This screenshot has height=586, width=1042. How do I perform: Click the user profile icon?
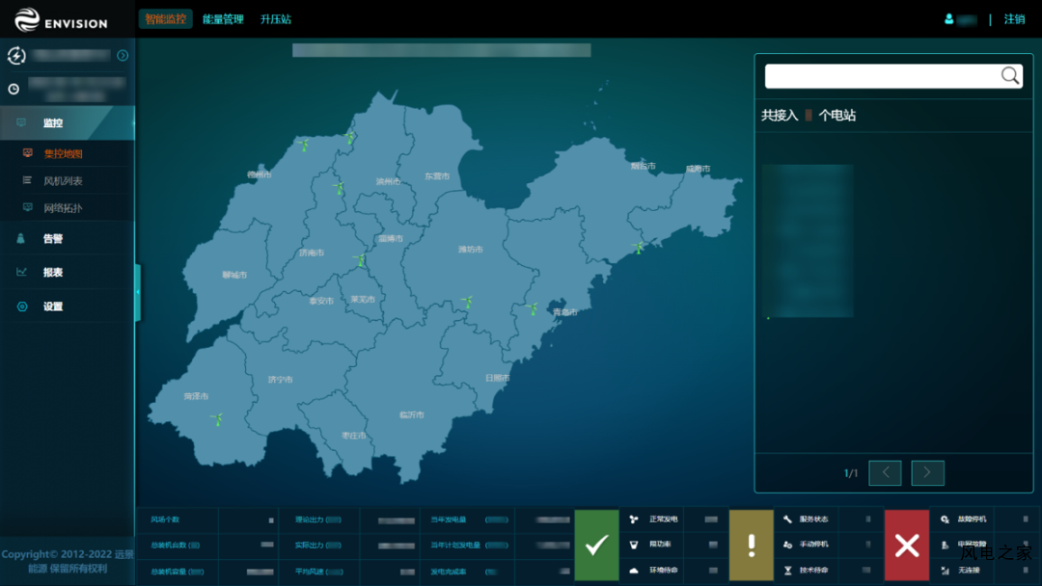[x=949, y=19]
